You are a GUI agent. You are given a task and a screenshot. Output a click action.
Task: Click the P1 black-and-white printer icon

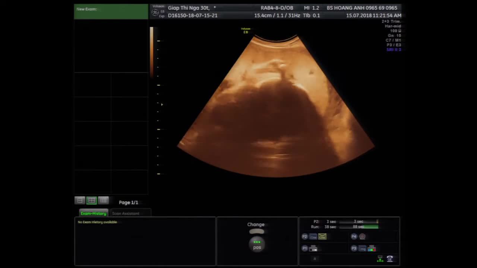313,249
